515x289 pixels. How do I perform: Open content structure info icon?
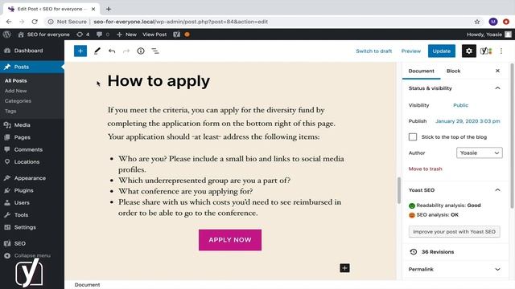[x=141, y=51]
